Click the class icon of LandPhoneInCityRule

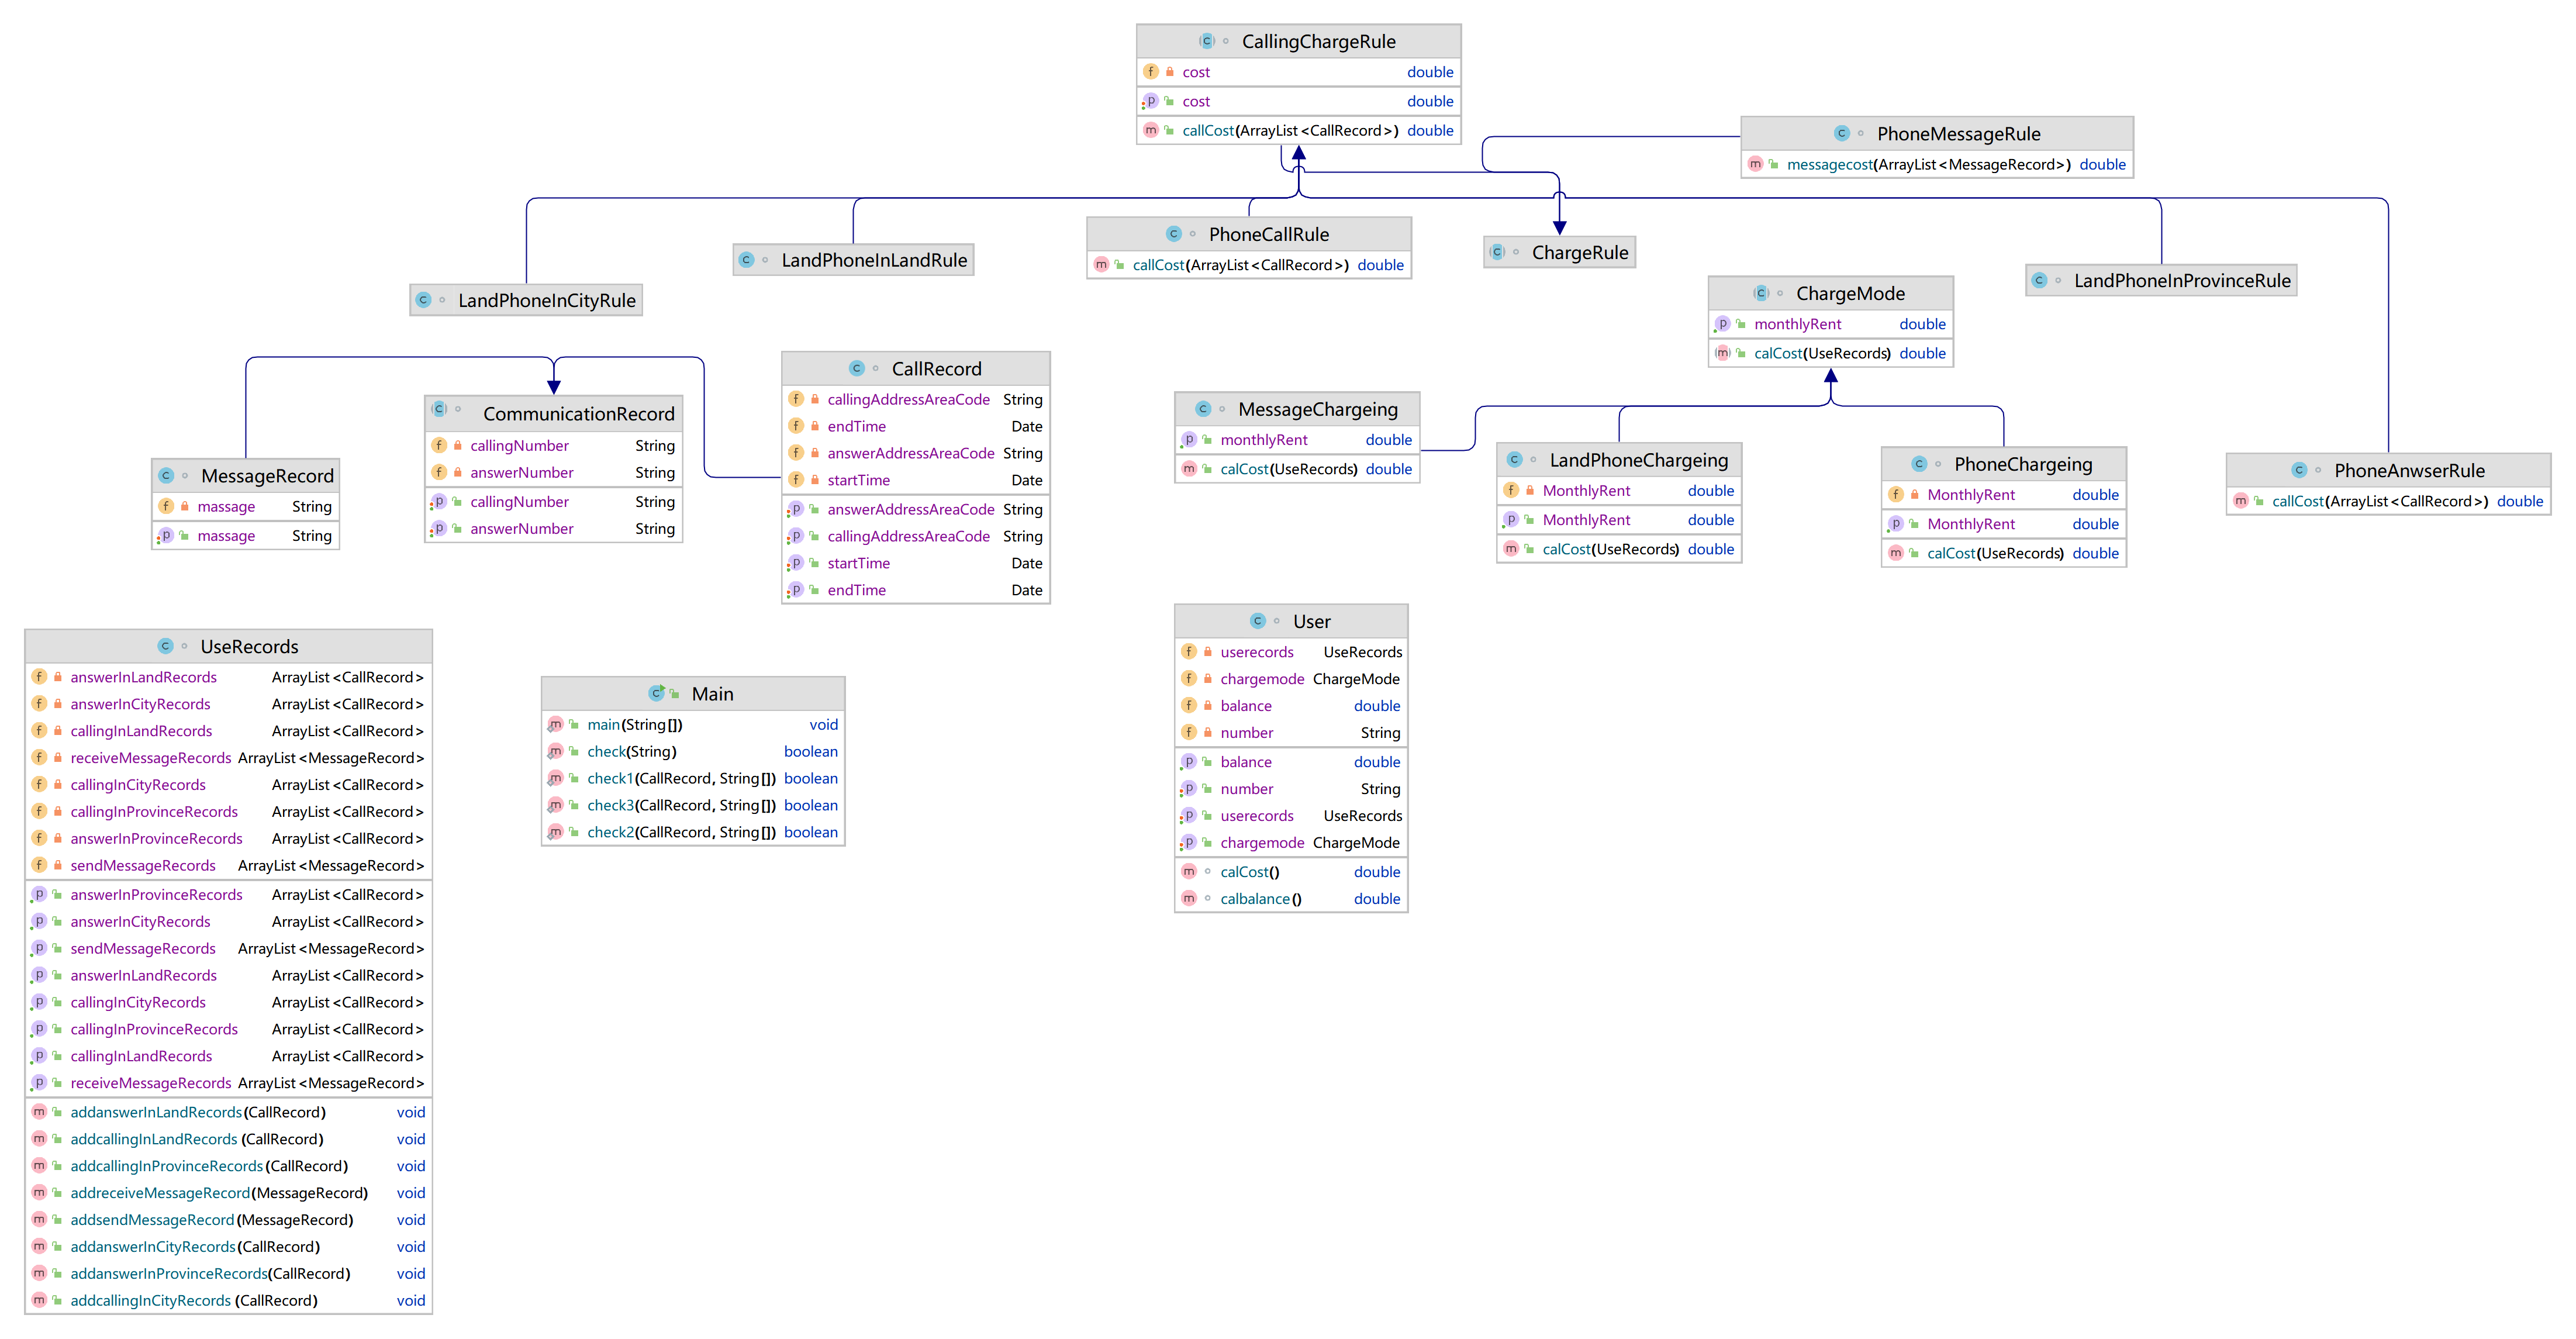click(423, 300)
